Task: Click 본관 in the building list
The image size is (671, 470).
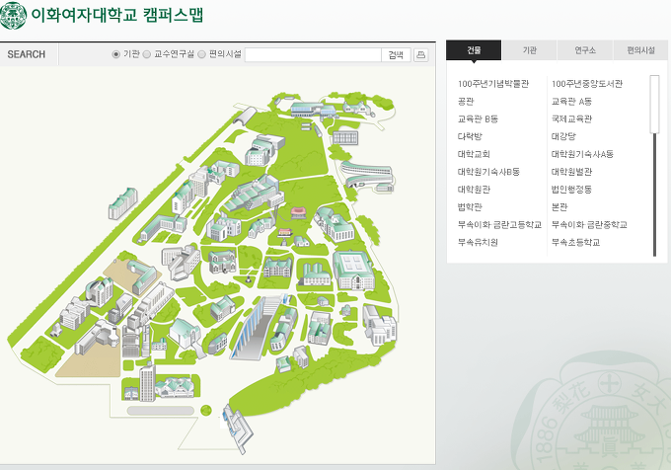Action: pos(559,207)
